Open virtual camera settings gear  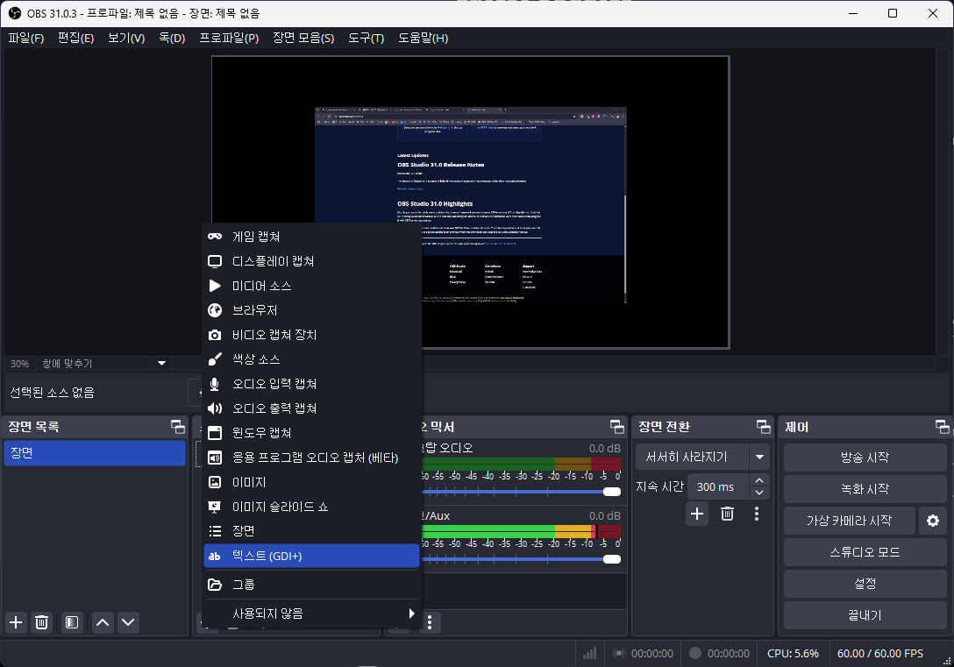[933, 521]
